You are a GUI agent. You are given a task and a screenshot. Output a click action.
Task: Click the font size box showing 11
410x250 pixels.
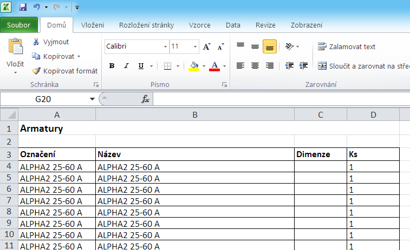[x=181, y=46]
